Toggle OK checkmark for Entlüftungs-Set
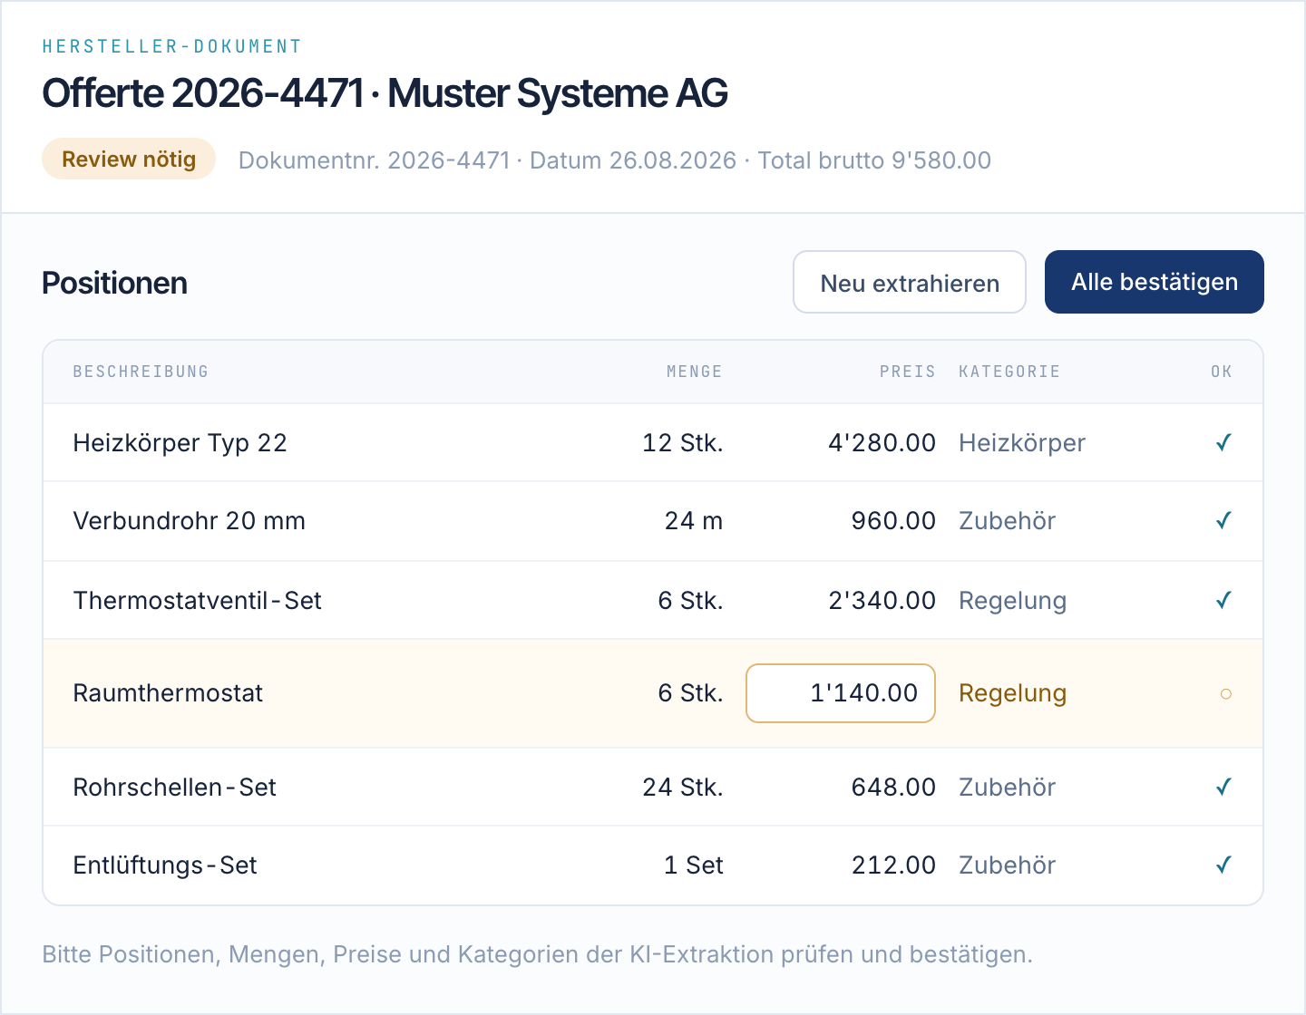The width and height of the screenshot is (1306, 1015). (x=1223, y=865)
